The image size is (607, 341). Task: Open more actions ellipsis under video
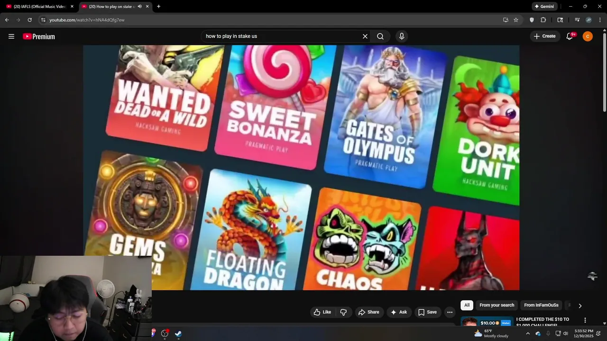point(450,312)
